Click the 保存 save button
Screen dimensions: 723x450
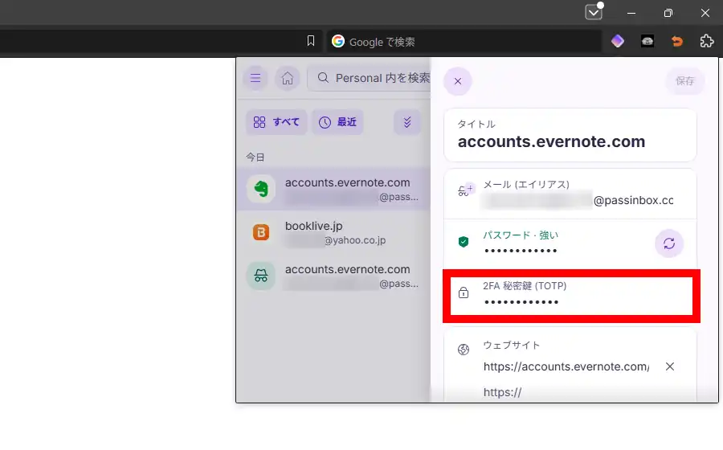click(x=684, y=81)
